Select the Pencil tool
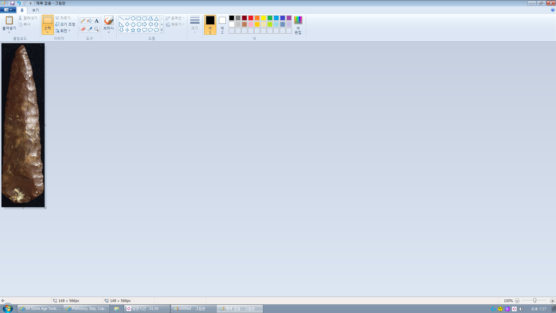This screenshot has width=556, height=313. pos(83,21)
